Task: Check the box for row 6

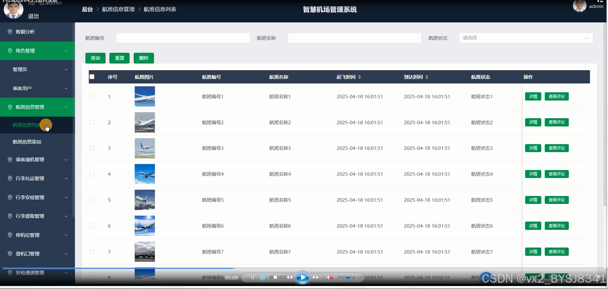Action: point(92,226)
